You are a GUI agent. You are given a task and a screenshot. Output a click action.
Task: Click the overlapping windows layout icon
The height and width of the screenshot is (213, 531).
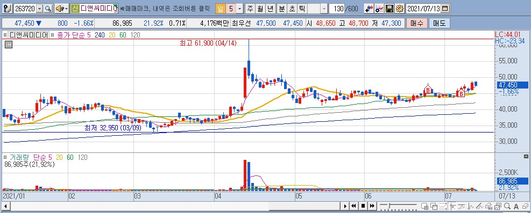click(x=434, y=206)
